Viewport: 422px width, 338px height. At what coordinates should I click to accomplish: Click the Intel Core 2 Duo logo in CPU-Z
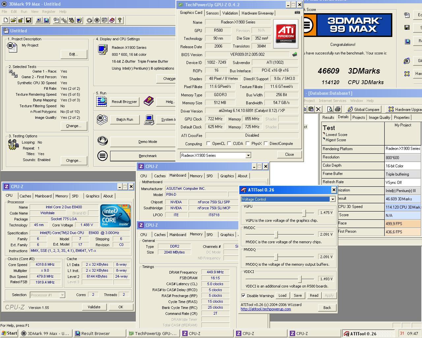(x=115, y=216)
